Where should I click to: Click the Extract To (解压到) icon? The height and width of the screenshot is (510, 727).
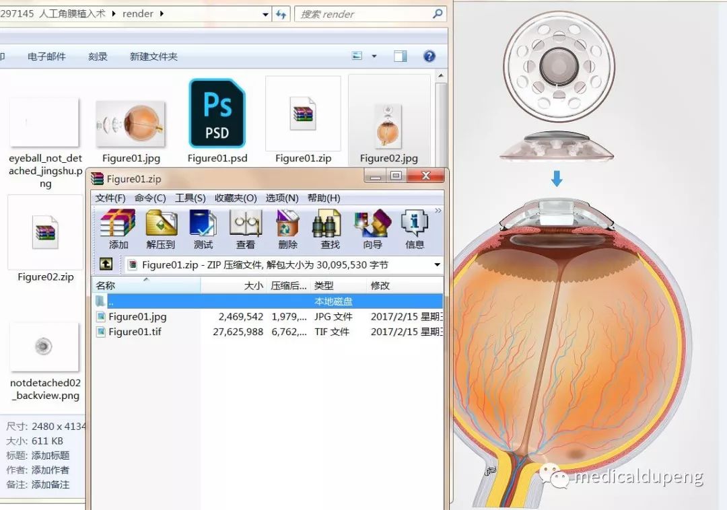pos(161,227)
